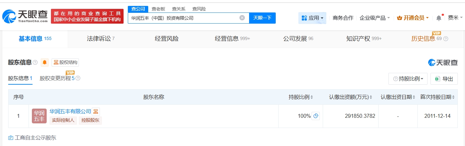Viewport: 465px width, 146px height.
Task: Open the 持股比例 filter dropdown
Action: click(x=408, y=79)
